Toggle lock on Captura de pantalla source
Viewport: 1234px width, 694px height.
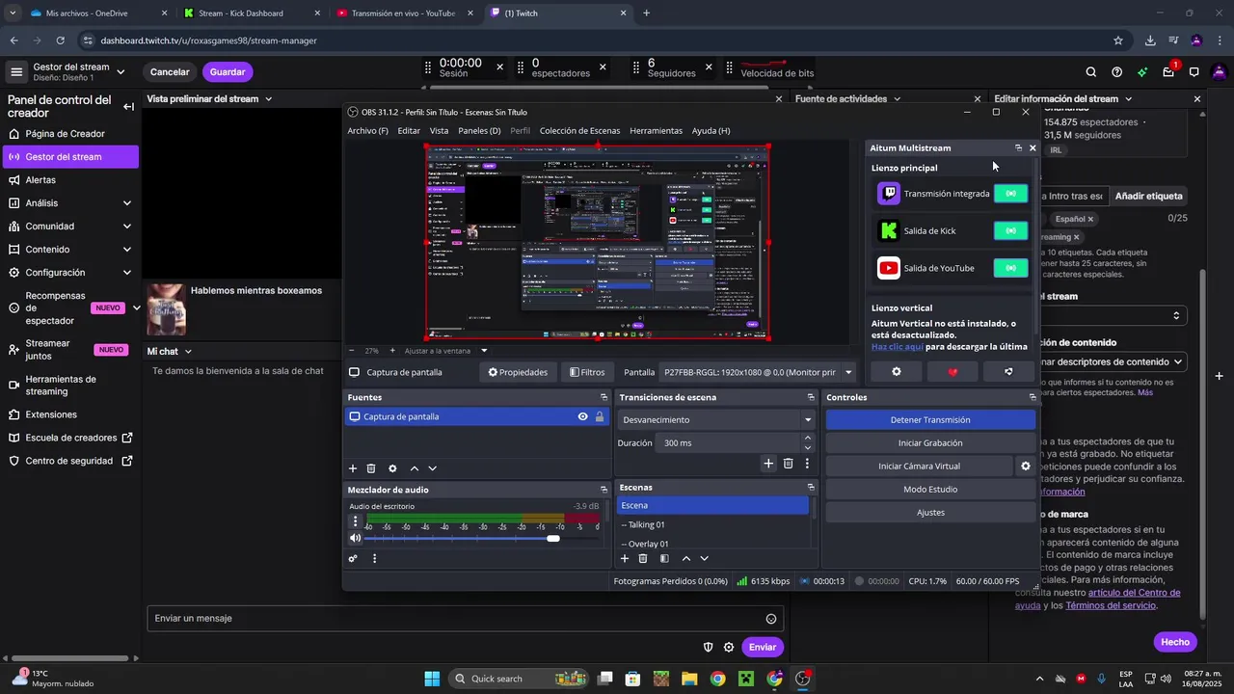click(x=600, y=417)
